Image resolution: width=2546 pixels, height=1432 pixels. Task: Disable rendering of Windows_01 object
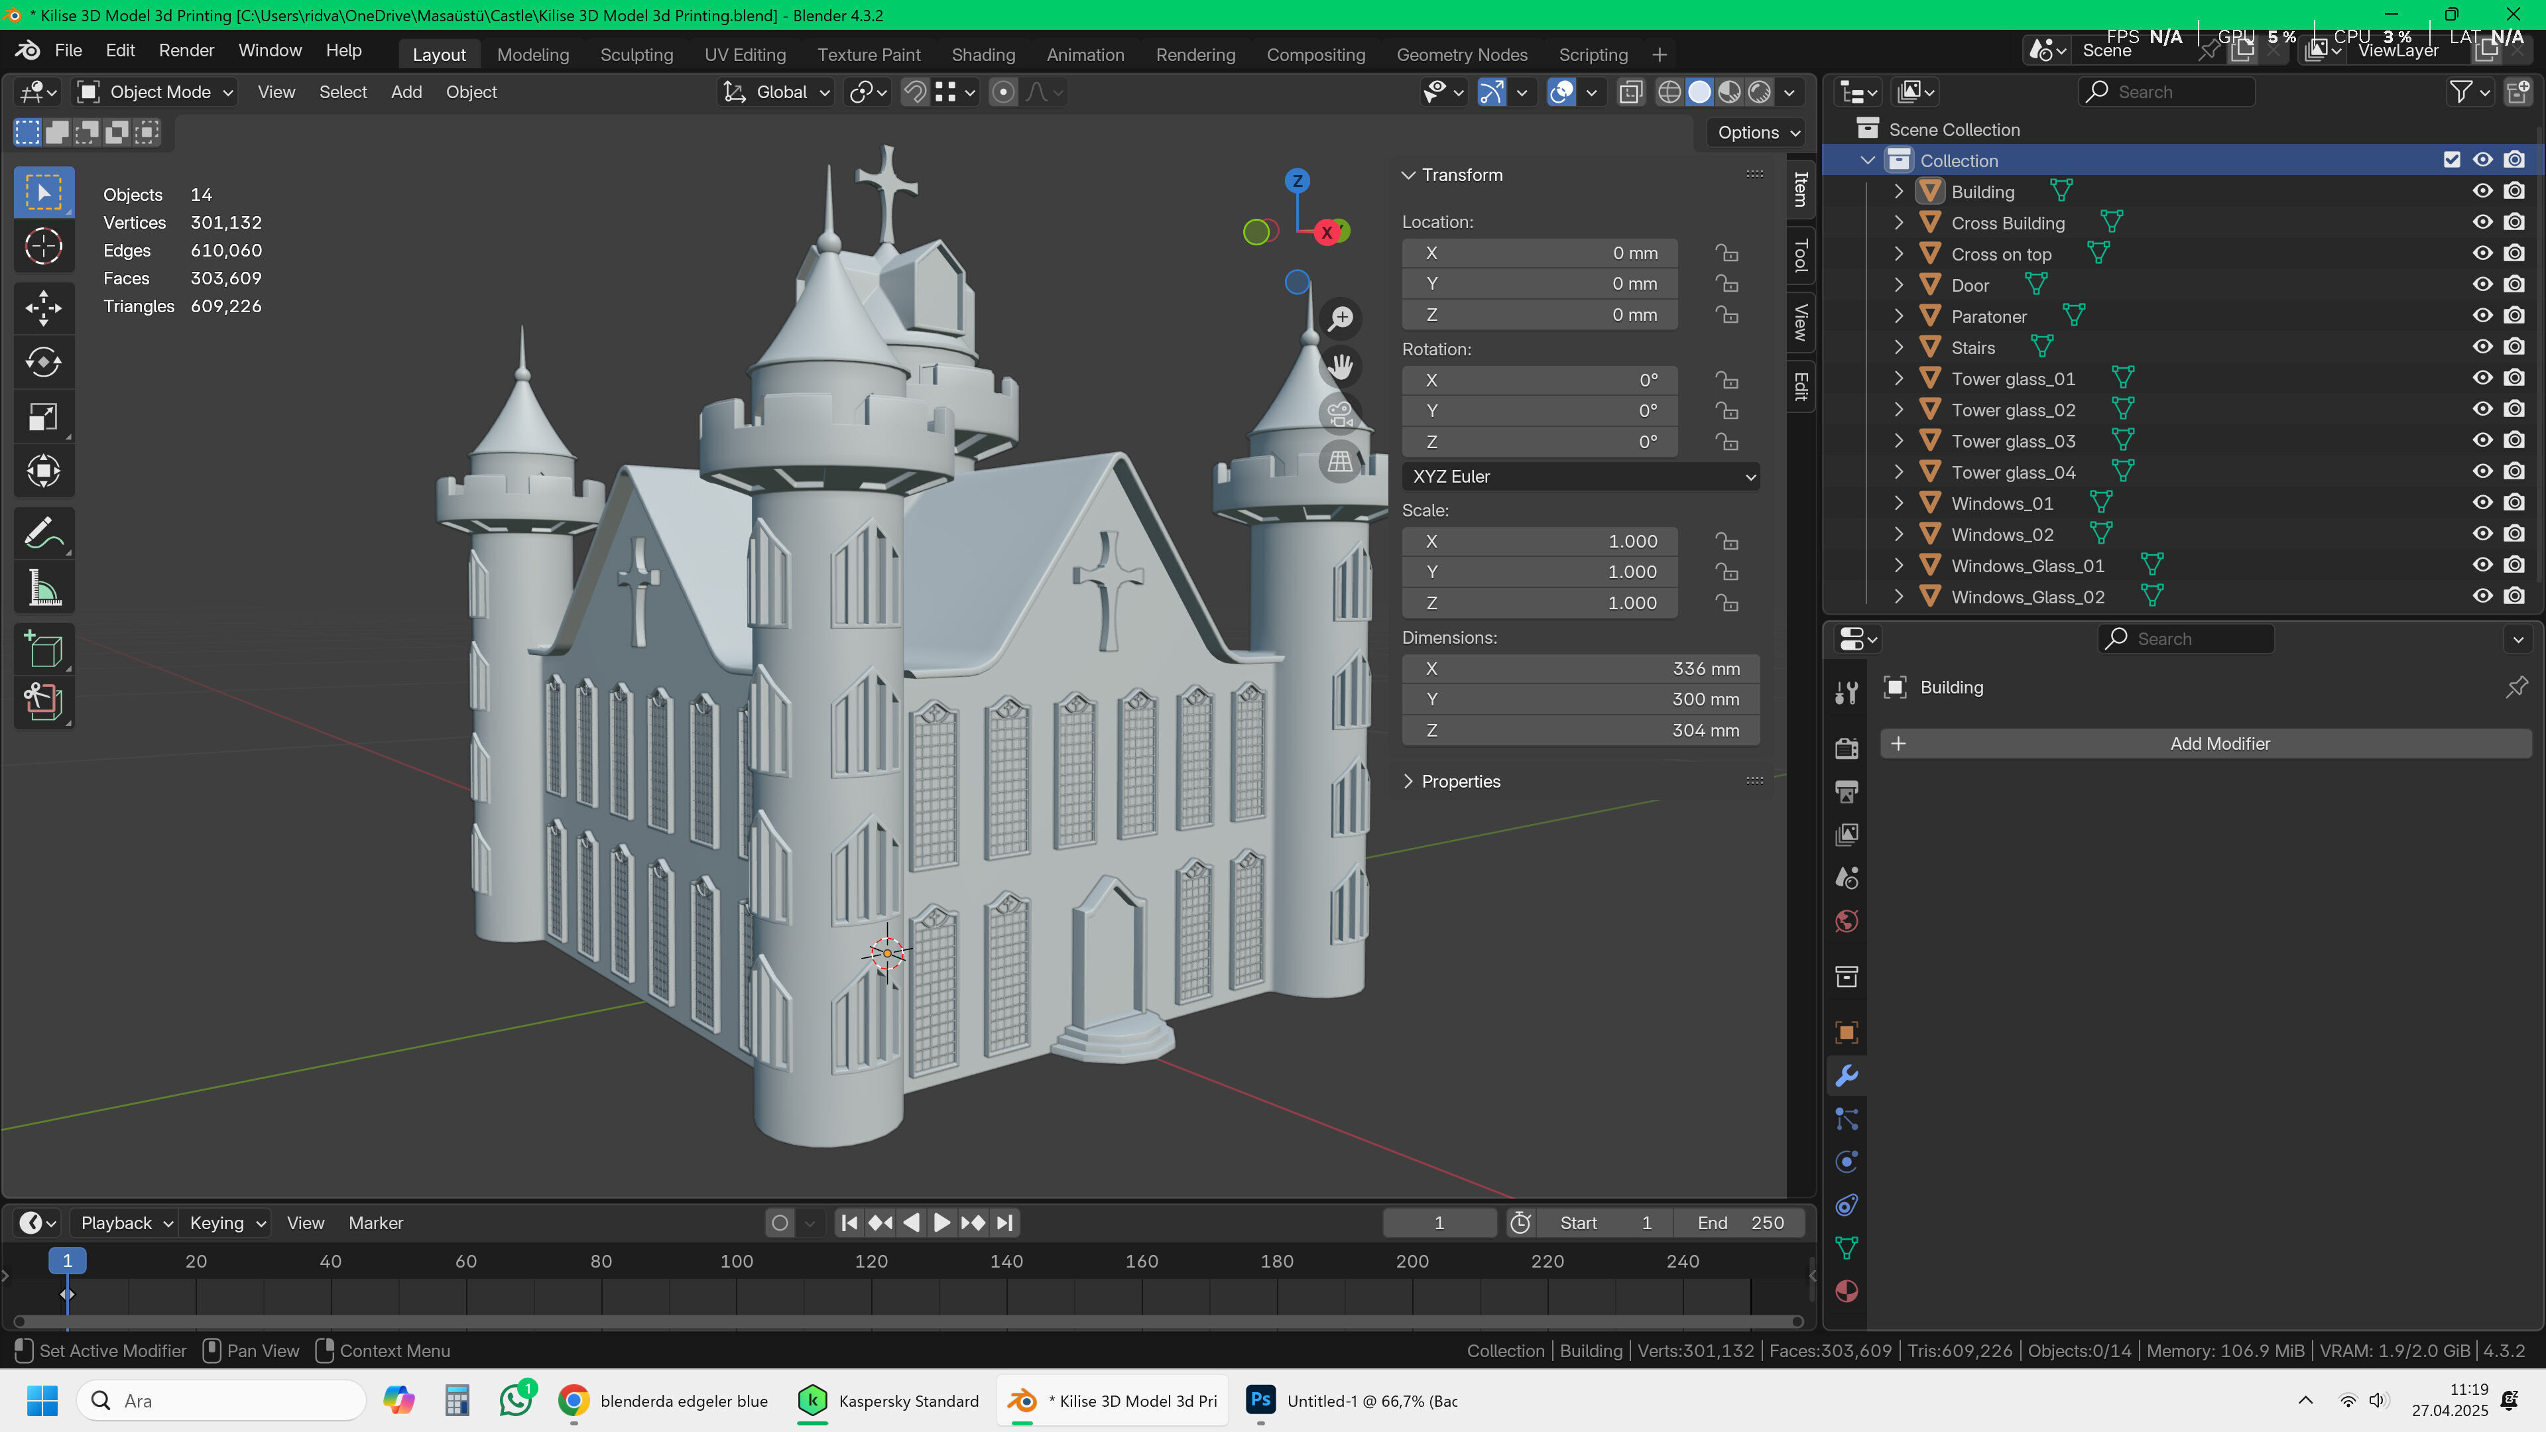2514,502
